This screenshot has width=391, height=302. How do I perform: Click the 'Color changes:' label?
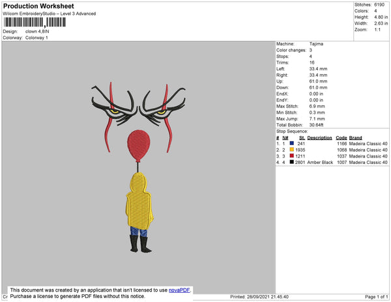pos(291,50)
